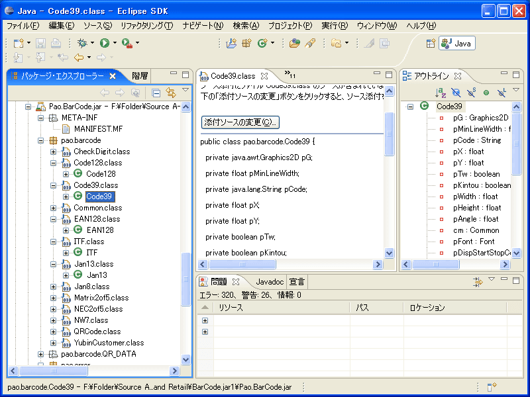Select the Java perspective button

[x=457, y=43]
